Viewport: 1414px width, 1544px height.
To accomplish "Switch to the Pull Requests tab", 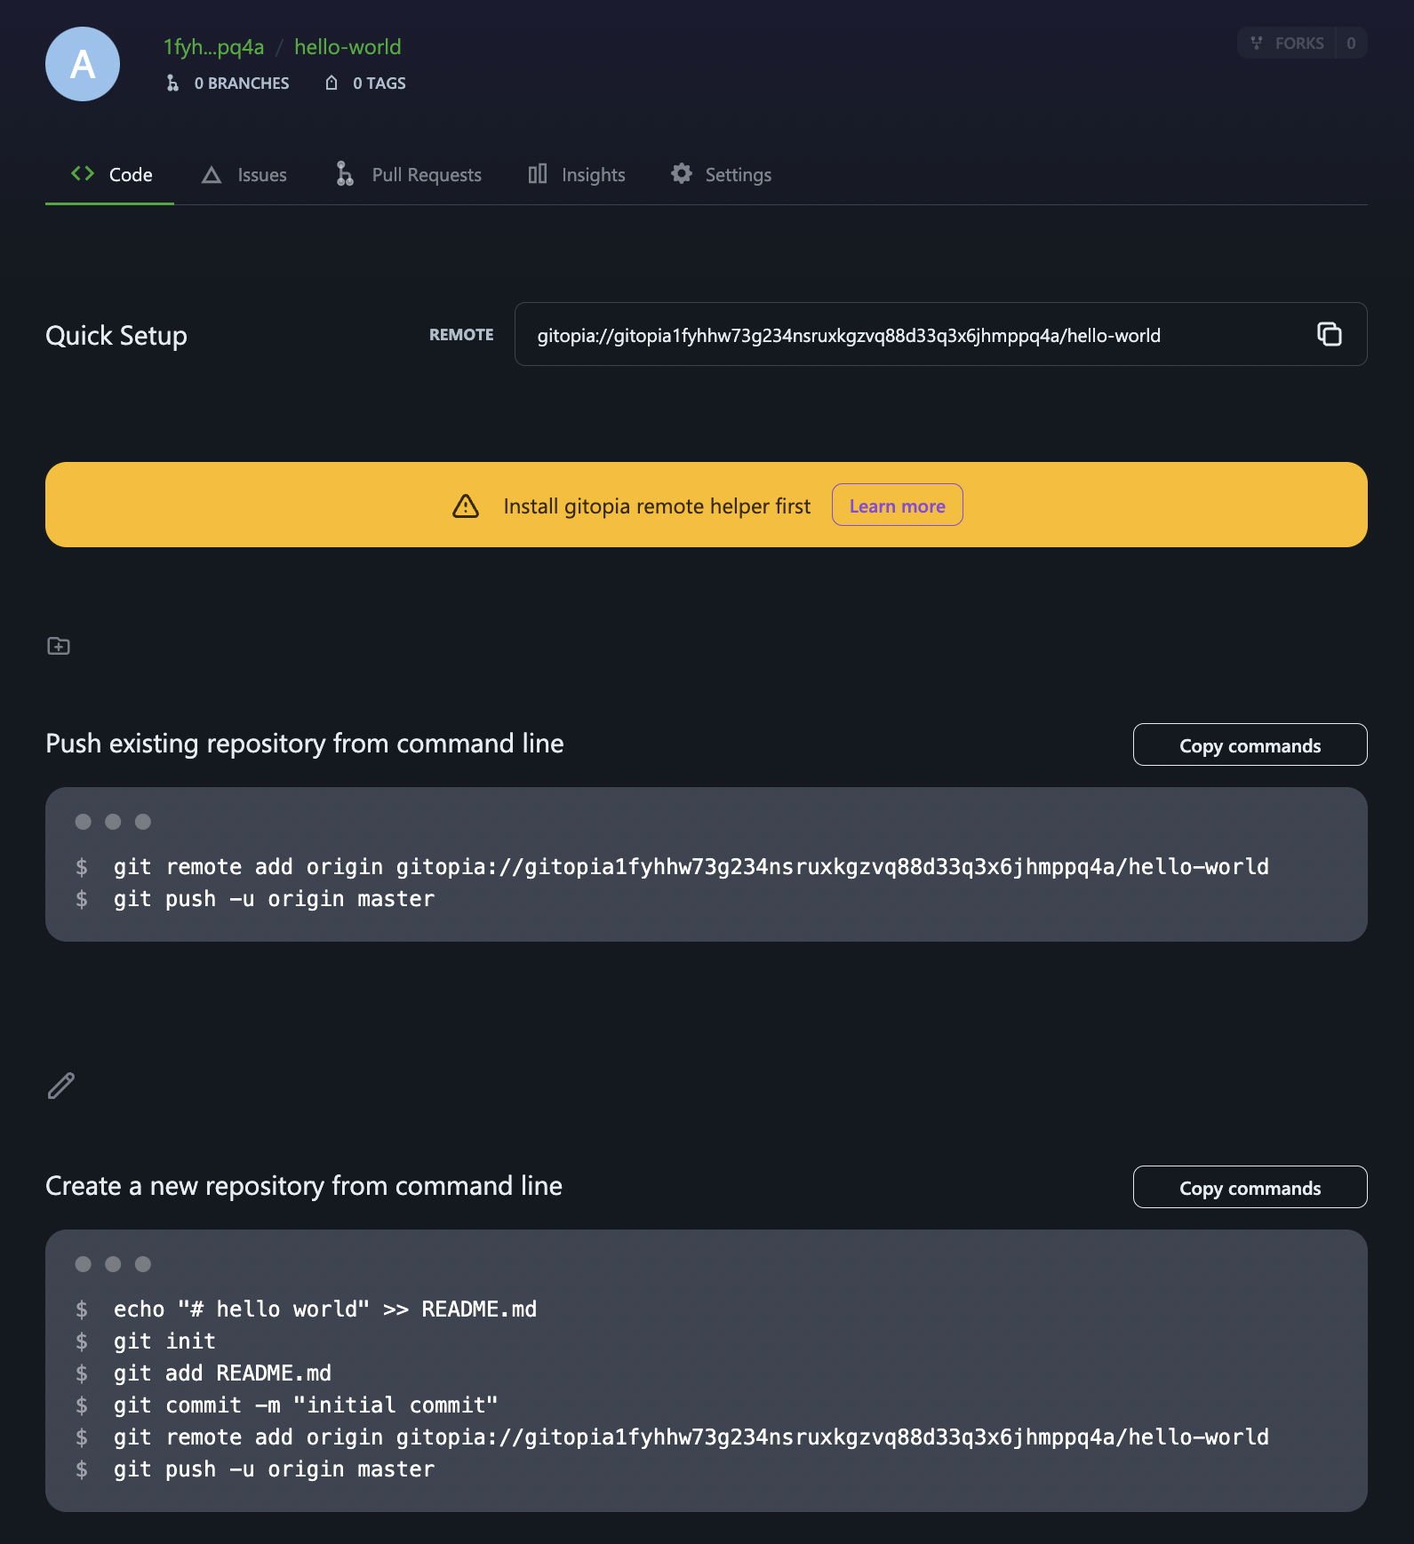I will point(409,175).
